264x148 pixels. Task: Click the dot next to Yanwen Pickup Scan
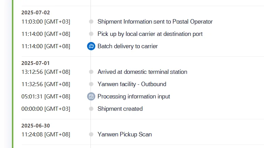click(91, 134)
